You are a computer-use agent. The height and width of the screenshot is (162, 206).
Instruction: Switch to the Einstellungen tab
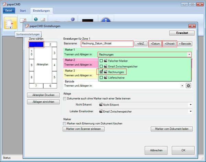pos(42,11)
